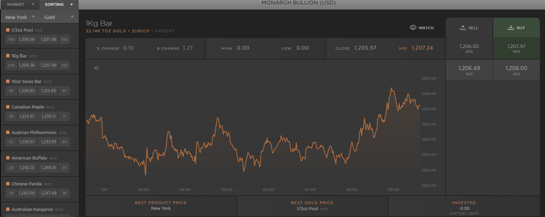
Task: Toggle the orange marker for 10oz Swiss Bar
Action: [8, 81]
